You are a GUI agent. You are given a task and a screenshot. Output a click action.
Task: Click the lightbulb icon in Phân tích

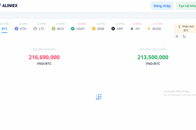click(x=179, y=26)
